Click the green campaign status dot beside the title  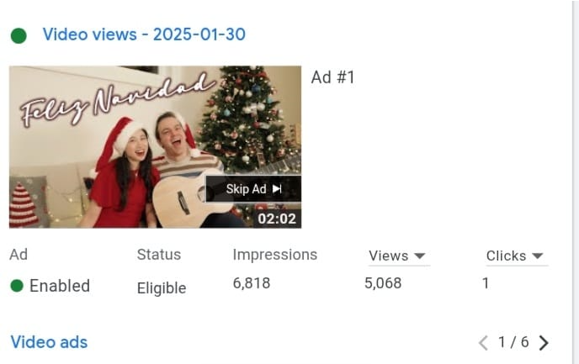click(x=19, y=36)
